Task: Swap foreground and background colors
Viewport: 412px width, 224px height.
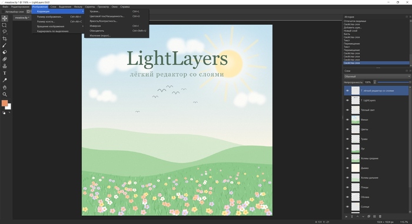Action: point(9,113)
